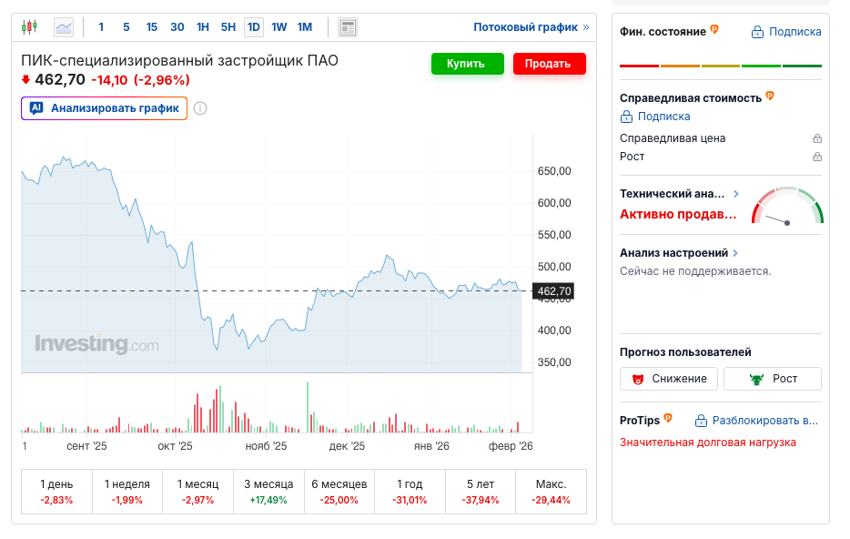Click the 462,70 price label on axis
The image size is (850, 539).
553,291
